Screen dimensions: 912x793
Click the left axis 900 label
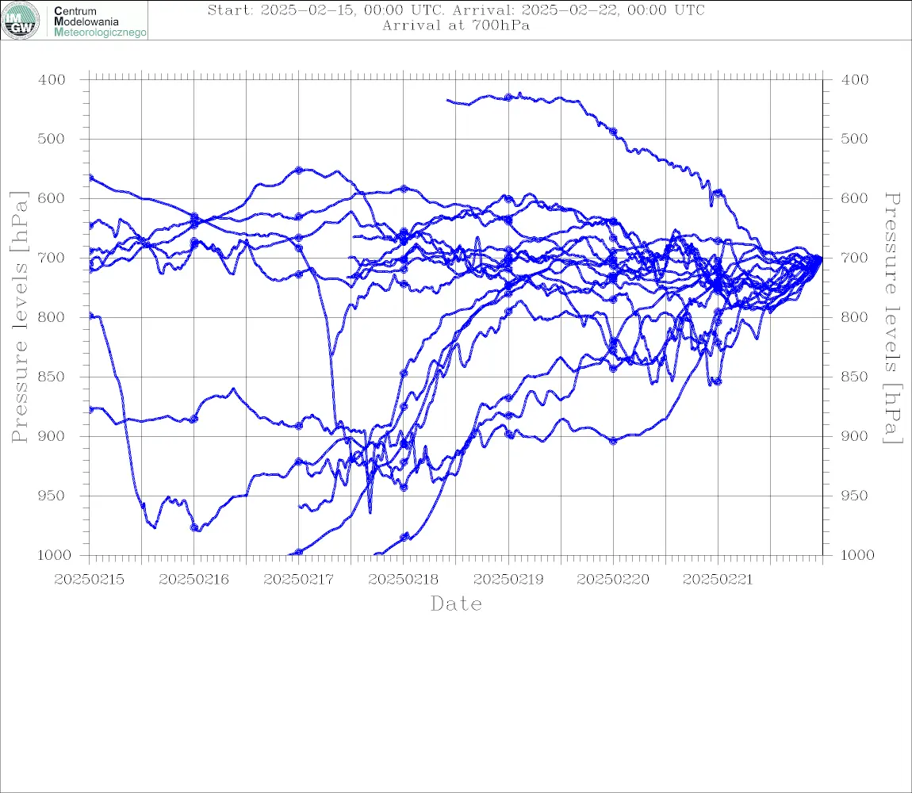[x=52, y=436]
